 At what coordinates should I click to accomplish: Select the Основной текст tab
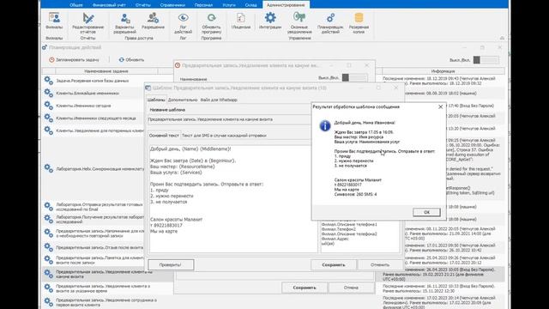[x=164, y=136]
